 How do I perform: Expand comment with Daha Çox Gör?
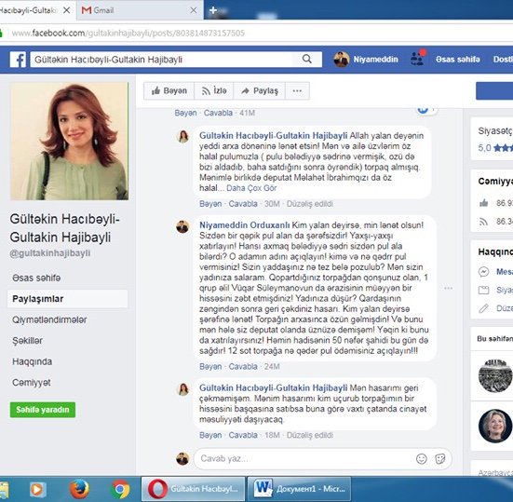point(251,188)
